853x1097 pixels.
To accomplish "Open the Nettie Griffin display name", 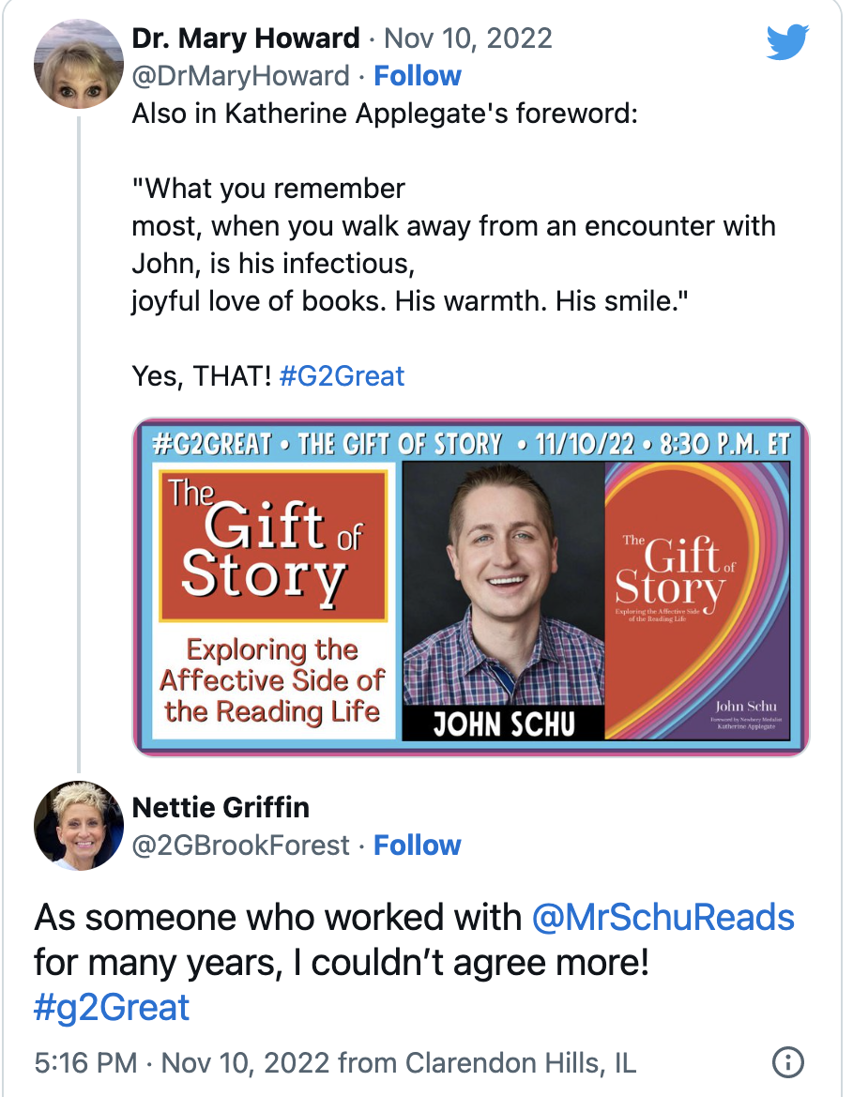I will pos(221,807).
